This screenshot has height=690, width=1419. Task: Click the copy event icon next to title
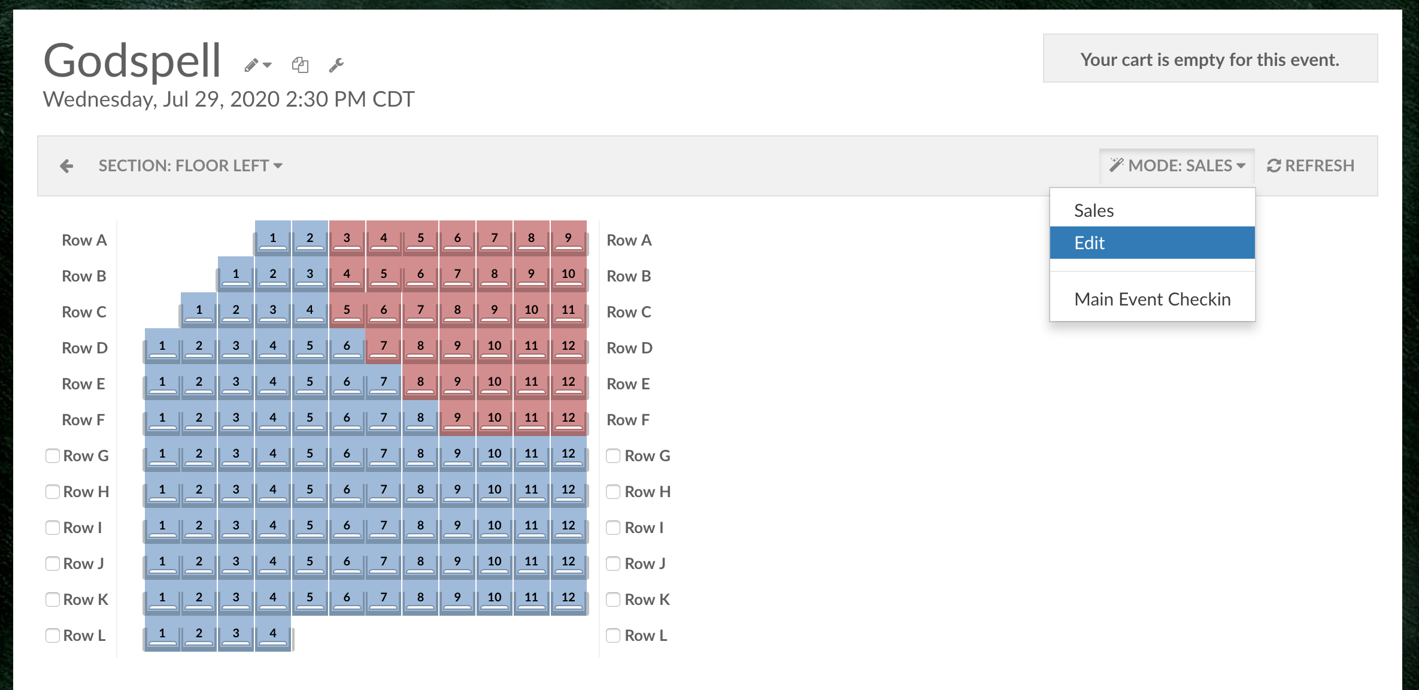(300, 65)
